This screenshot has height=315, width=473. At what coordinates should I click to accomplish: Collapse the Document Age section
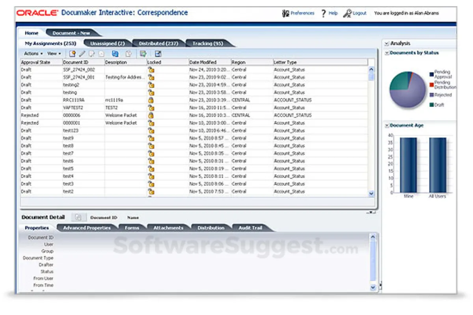tap(387, 125)
